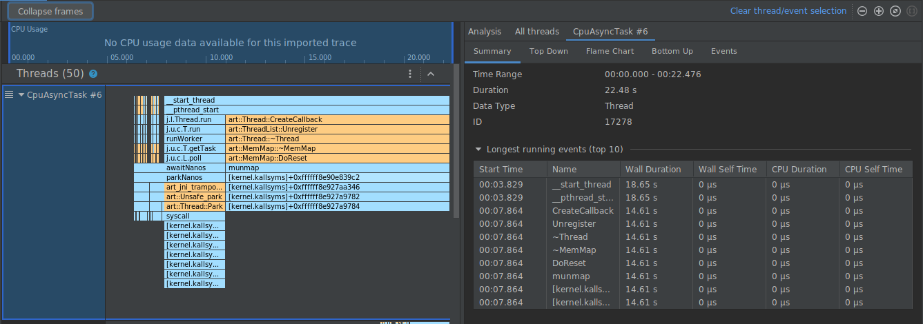This screenshot has width=923, height=324.
Task: Open the Threads help question mark icon
Action: tap(93, 74)
